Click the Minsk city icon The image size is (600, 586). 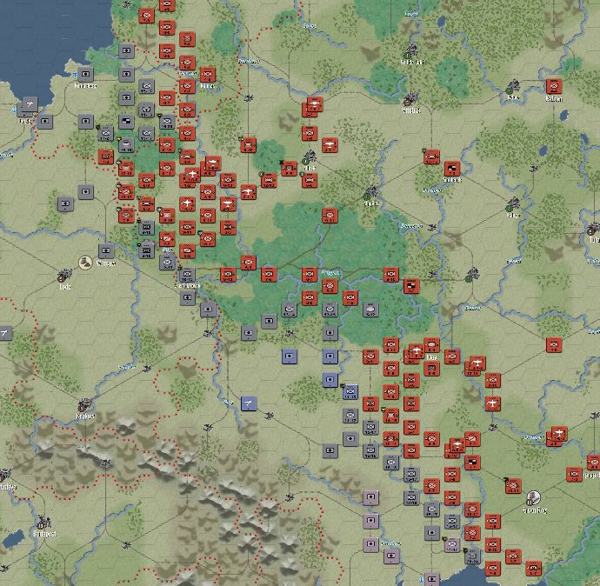[x=310, y=157]
